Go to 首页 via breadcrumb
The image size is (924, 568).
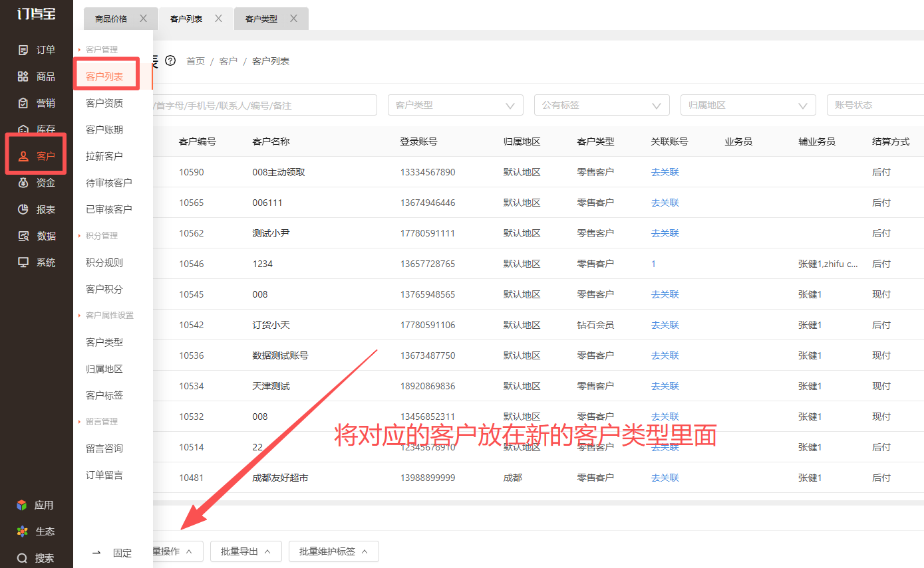pyautogui.click(x=196, y=61)
